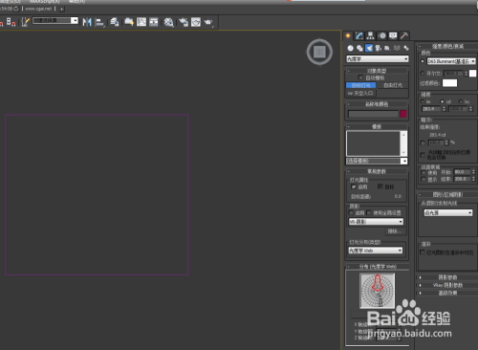Click the ViewCube in the viewport
This screenshot has height=350, width=478.
pos(319,52)
